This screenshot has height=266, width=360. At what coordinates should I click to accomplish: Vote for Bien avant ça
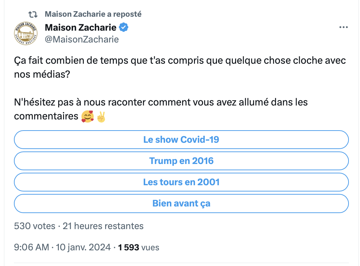coord(181,203)
